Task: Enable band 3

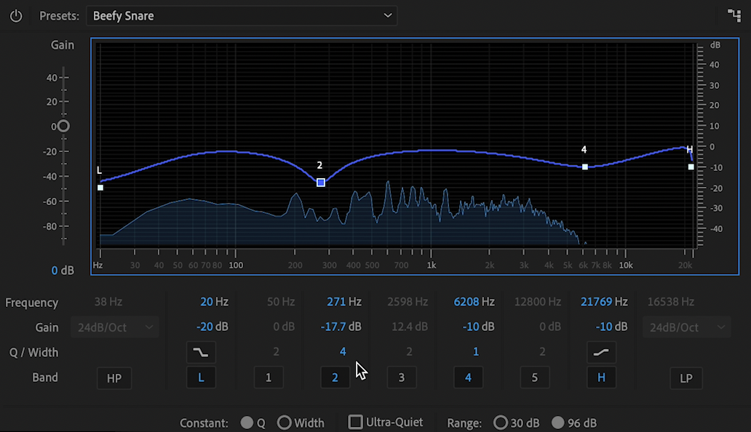Action: (x=402, y=377)
